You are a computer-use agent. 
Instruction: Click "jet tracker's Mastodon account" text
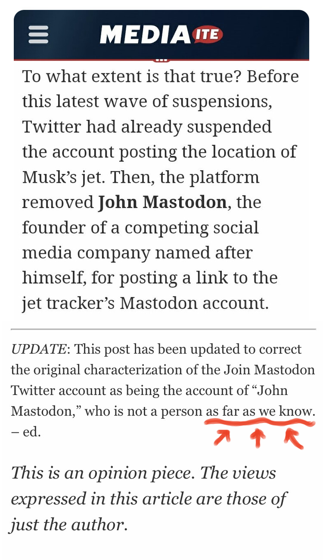tap(145, 303)
